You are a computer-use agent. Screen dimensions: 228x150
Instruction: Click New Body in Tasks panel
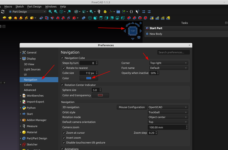coord(156,34)
